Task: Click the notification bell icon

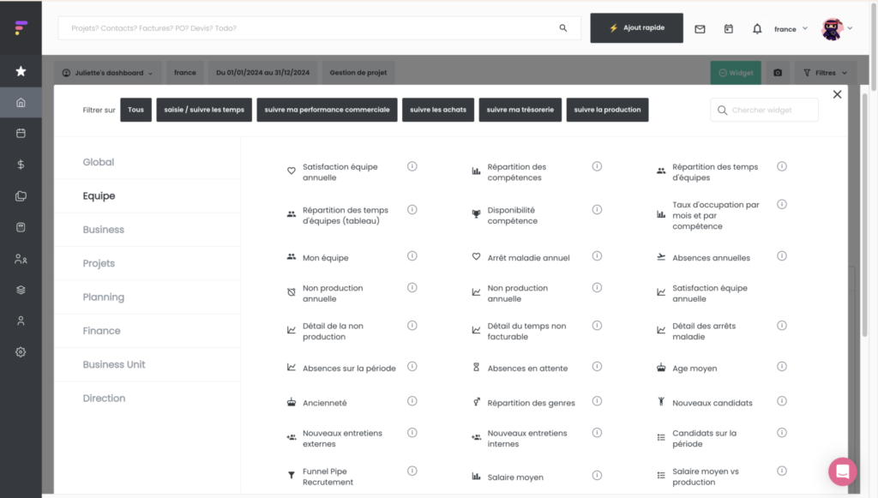Action: [757, 29]
